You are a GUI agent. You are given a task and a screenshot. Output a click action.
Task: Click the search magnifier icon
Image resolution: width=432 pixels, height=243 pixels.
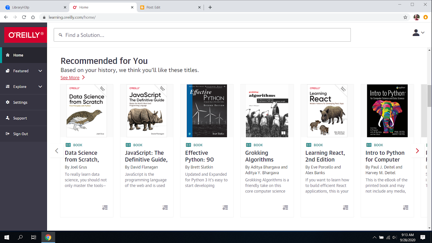[x=61, y=35]
